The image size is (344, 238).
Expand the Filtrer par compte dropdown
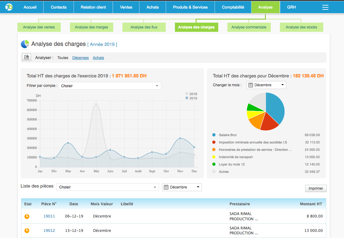tap(110, 86)
